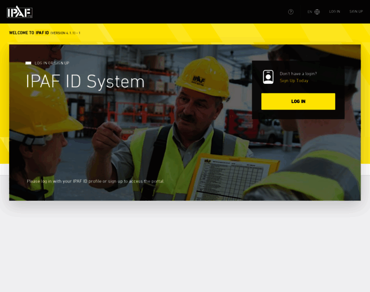The width and height of the screenshot is (370, 292).
Task: Click the 'LOG IN OR SIGN UP' label
Action: tap(52, 63)
